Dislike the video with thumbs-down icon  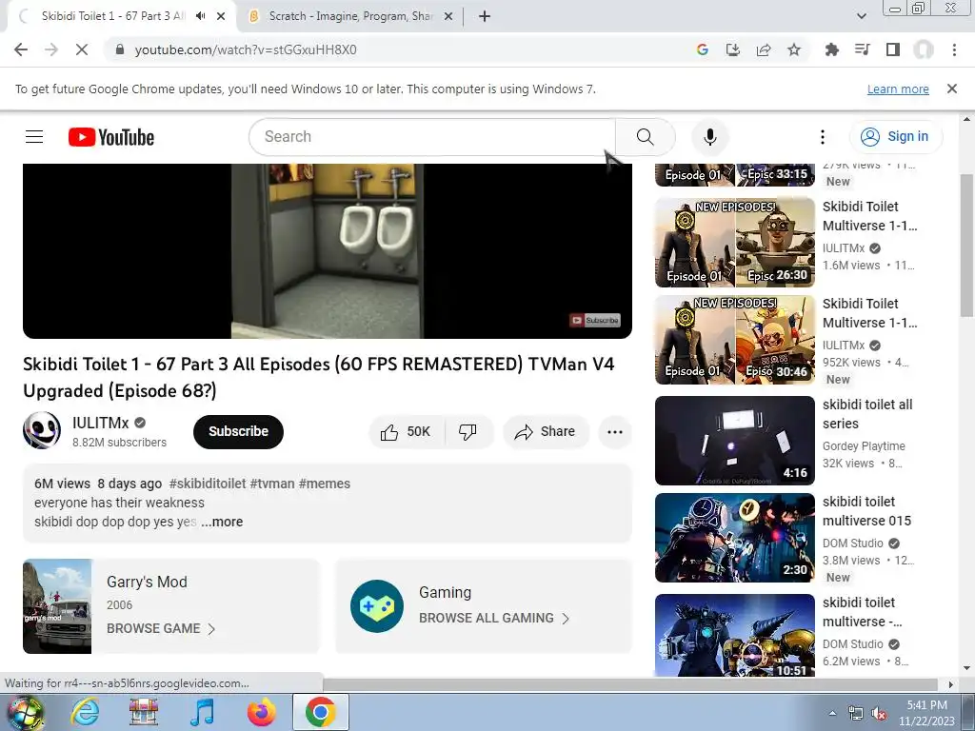coord(468,431)
